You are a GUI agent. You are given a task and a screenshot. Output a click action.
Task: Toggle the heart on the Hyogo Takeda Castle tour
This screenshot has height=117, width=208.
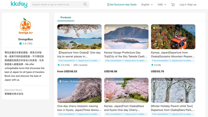point(145,28)
